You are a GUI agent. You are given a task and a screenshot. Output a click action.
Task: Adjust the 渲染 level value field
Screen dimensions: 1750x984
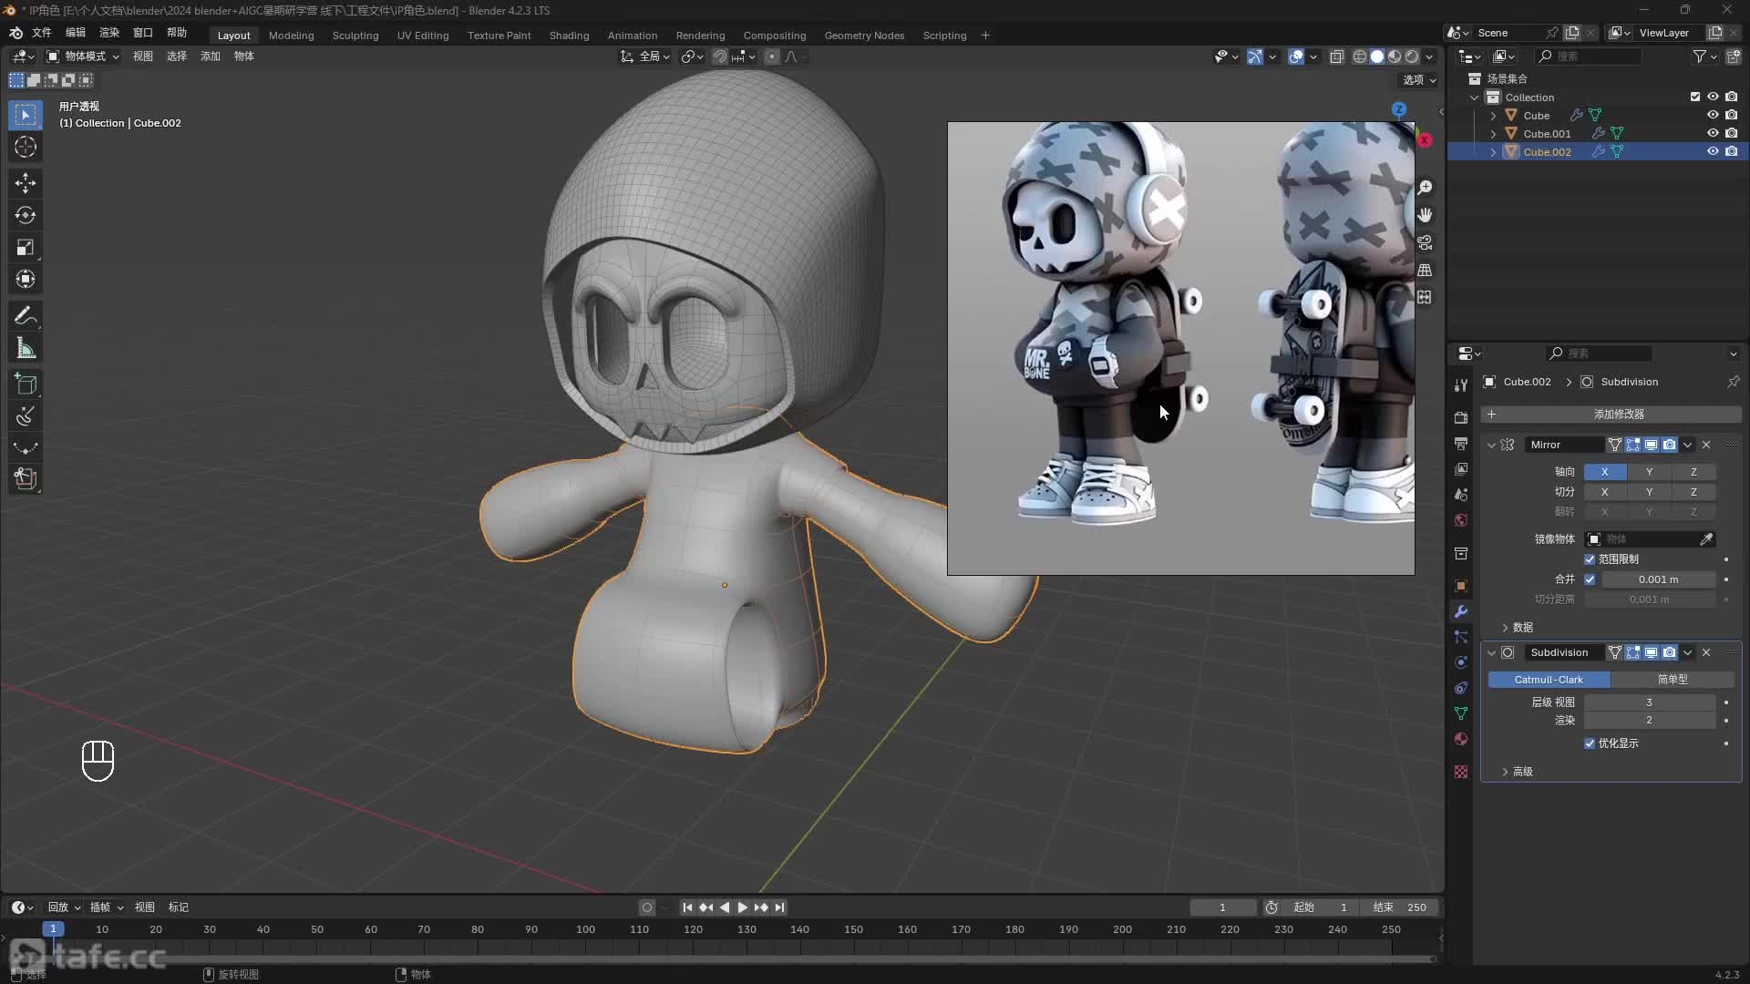[x=1649, y=721]
